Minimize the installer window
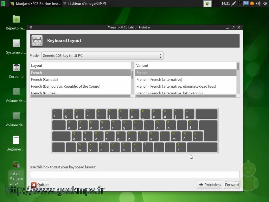Viewport: 269px width, 202px height. 227,28
